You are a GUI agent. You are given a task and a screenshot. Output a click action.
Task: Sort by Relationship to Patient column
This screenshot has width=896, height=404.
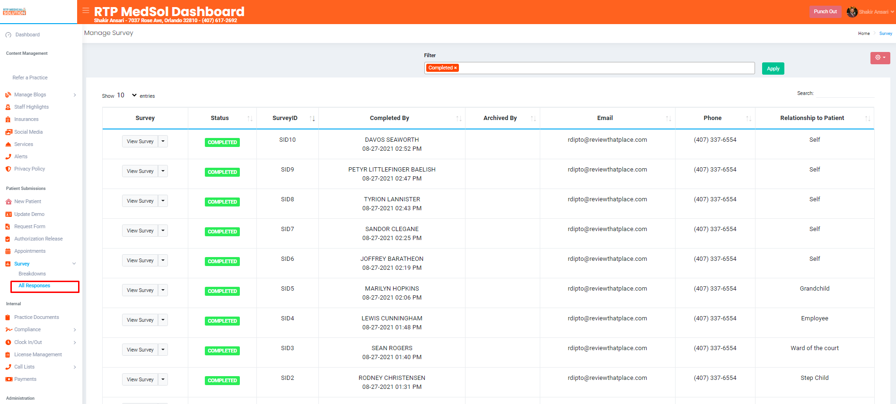pos(814,118)
